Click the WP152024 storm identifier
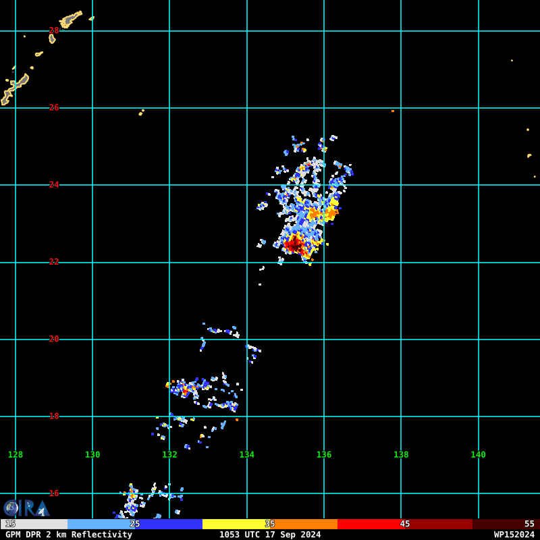Viewport: 540px width, 540px height. (x=514, y=535)
